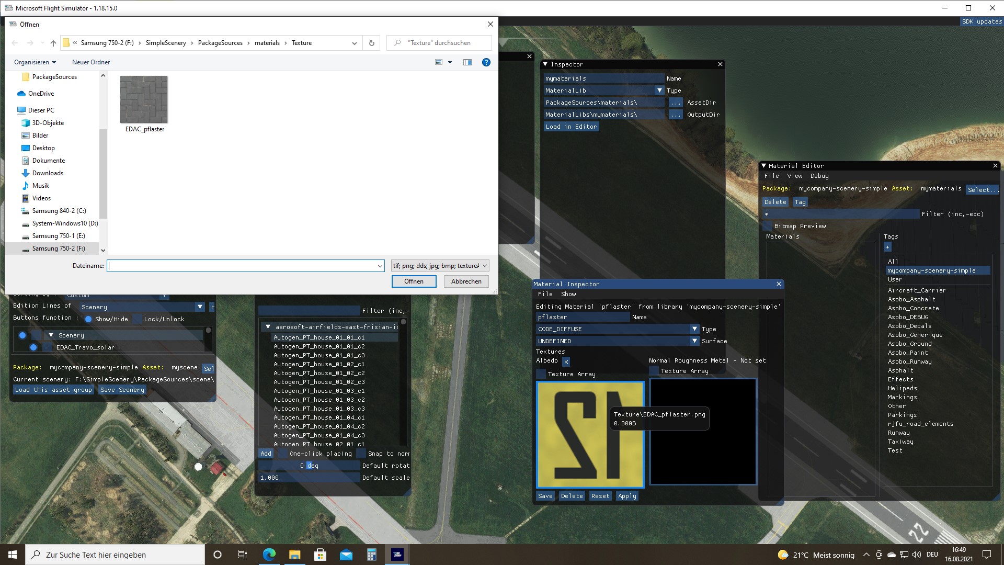Click Load in Editor button
Image resolution: width=1004 pixels, height=565 pixels.
(571, 127)
